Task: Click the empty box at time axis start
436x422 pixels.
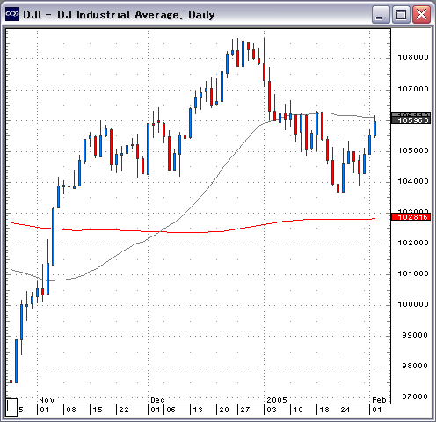Action: (11, 407)
